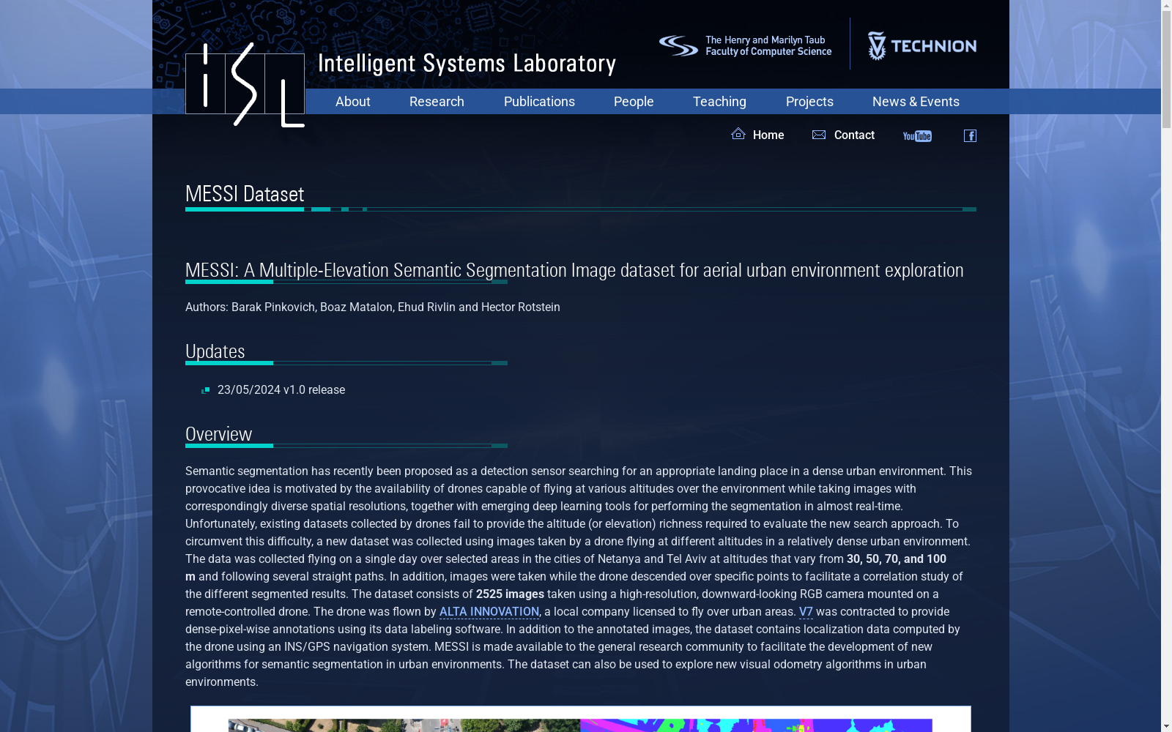The height and width of the screenshot is (732, 1172).
Task: Open the About menu
Action: coord(352,102)
